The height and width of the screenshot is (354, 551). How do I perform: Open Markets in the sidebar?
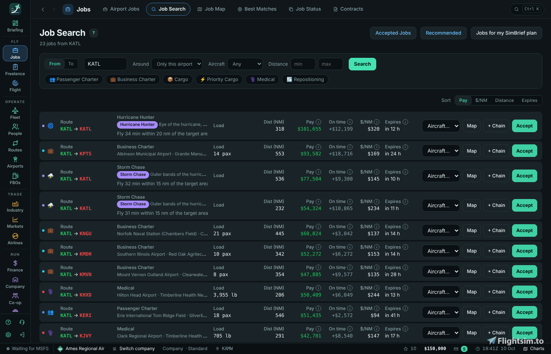[15, 222]
